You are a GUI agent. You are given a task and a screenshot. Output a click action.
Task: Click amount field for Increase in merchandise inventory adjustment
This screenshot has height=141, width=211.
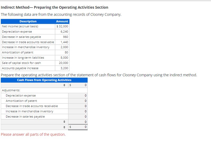click(x=78, y=111)
